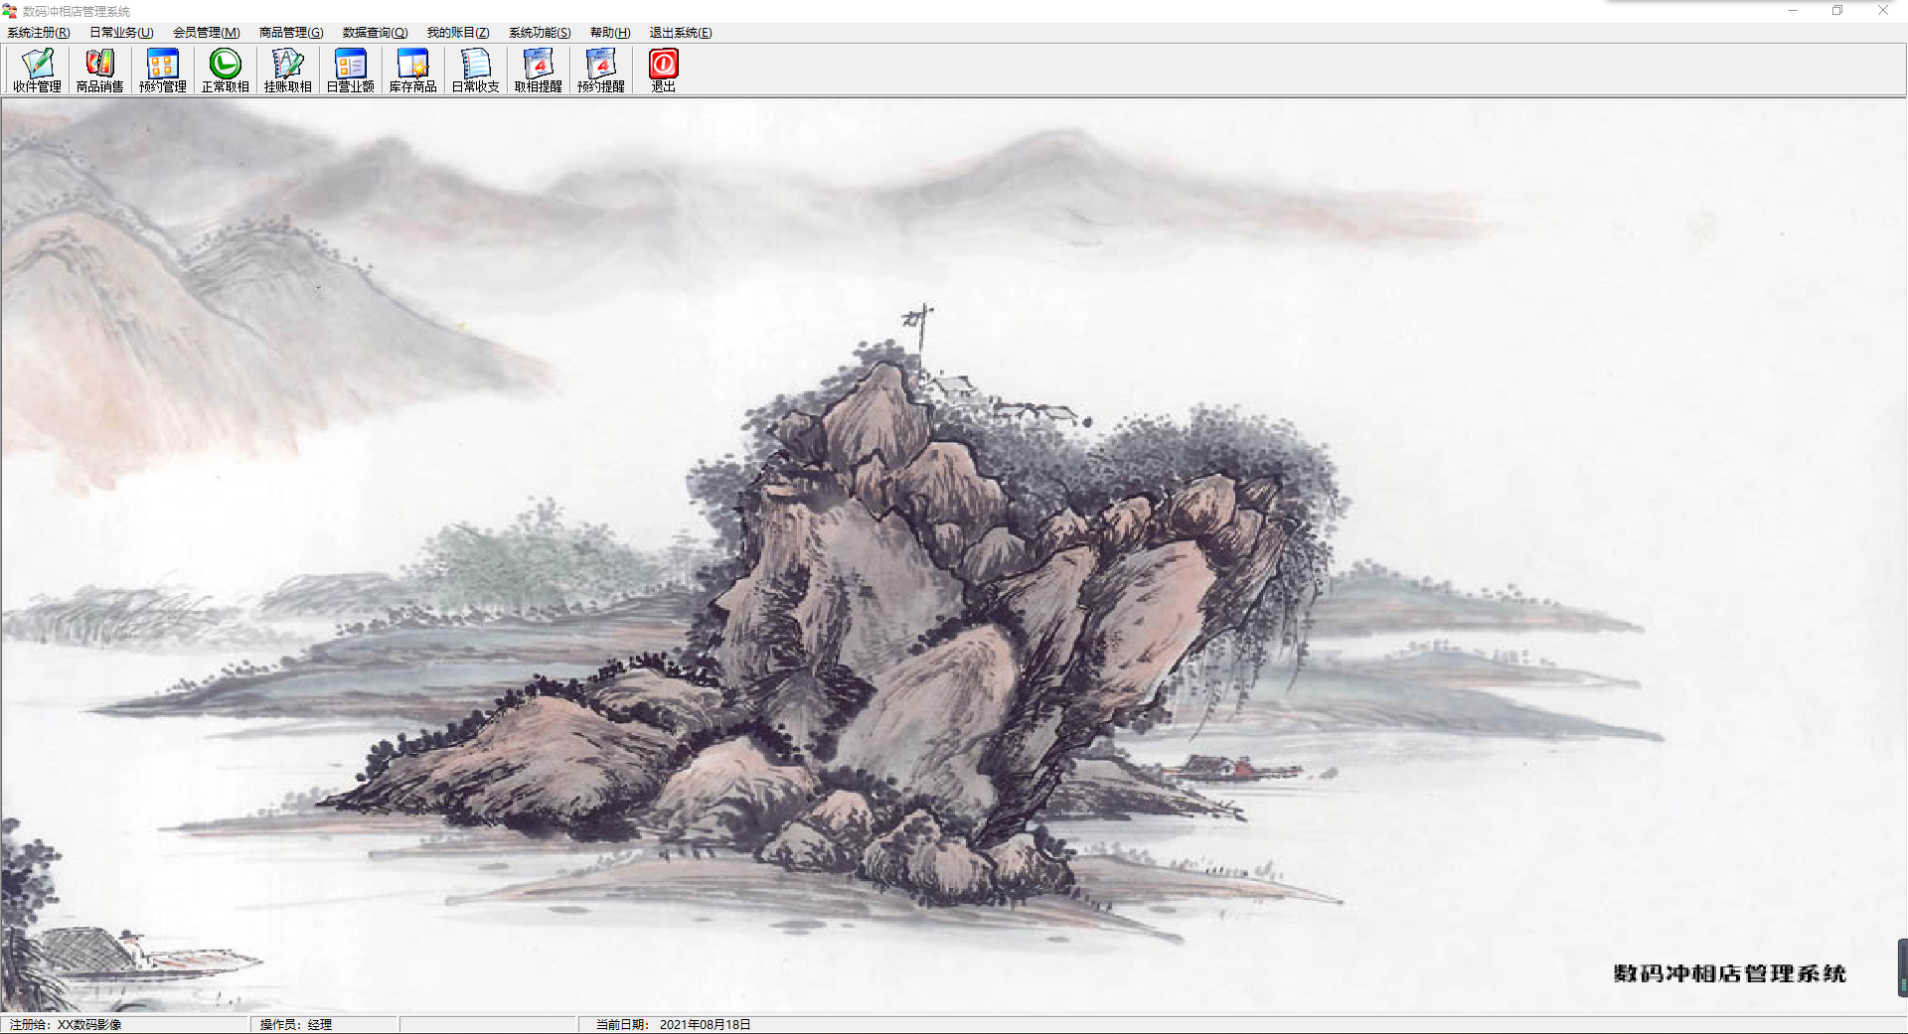Click the 退出系统(E) menu
Viewport: 1908px width, 1034px height.
681,33
